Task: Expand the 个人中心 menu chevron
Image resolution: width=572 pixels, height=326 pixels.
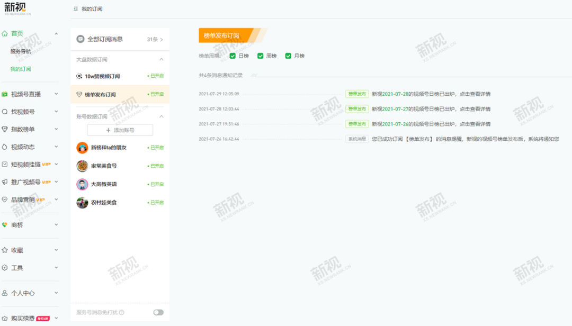Action: pos(57,293)
